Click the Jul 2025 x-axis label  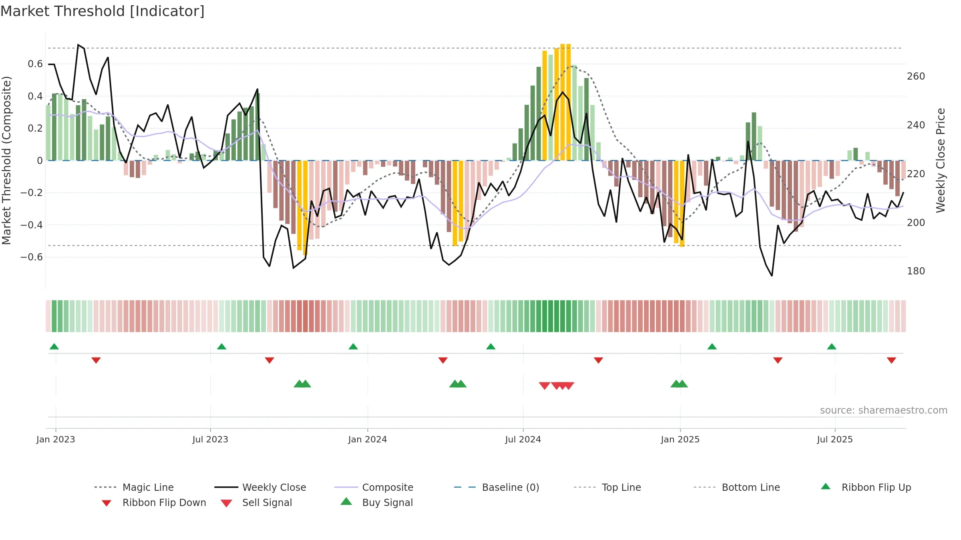click(x=835, y=439)
